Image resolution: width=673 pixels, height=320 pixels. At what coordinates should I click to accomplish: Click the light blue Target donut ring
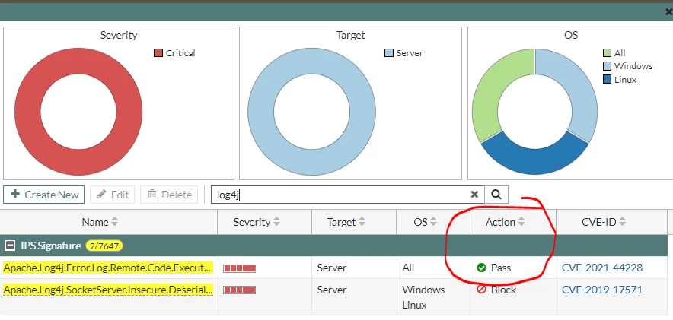(x=260, y=112)
